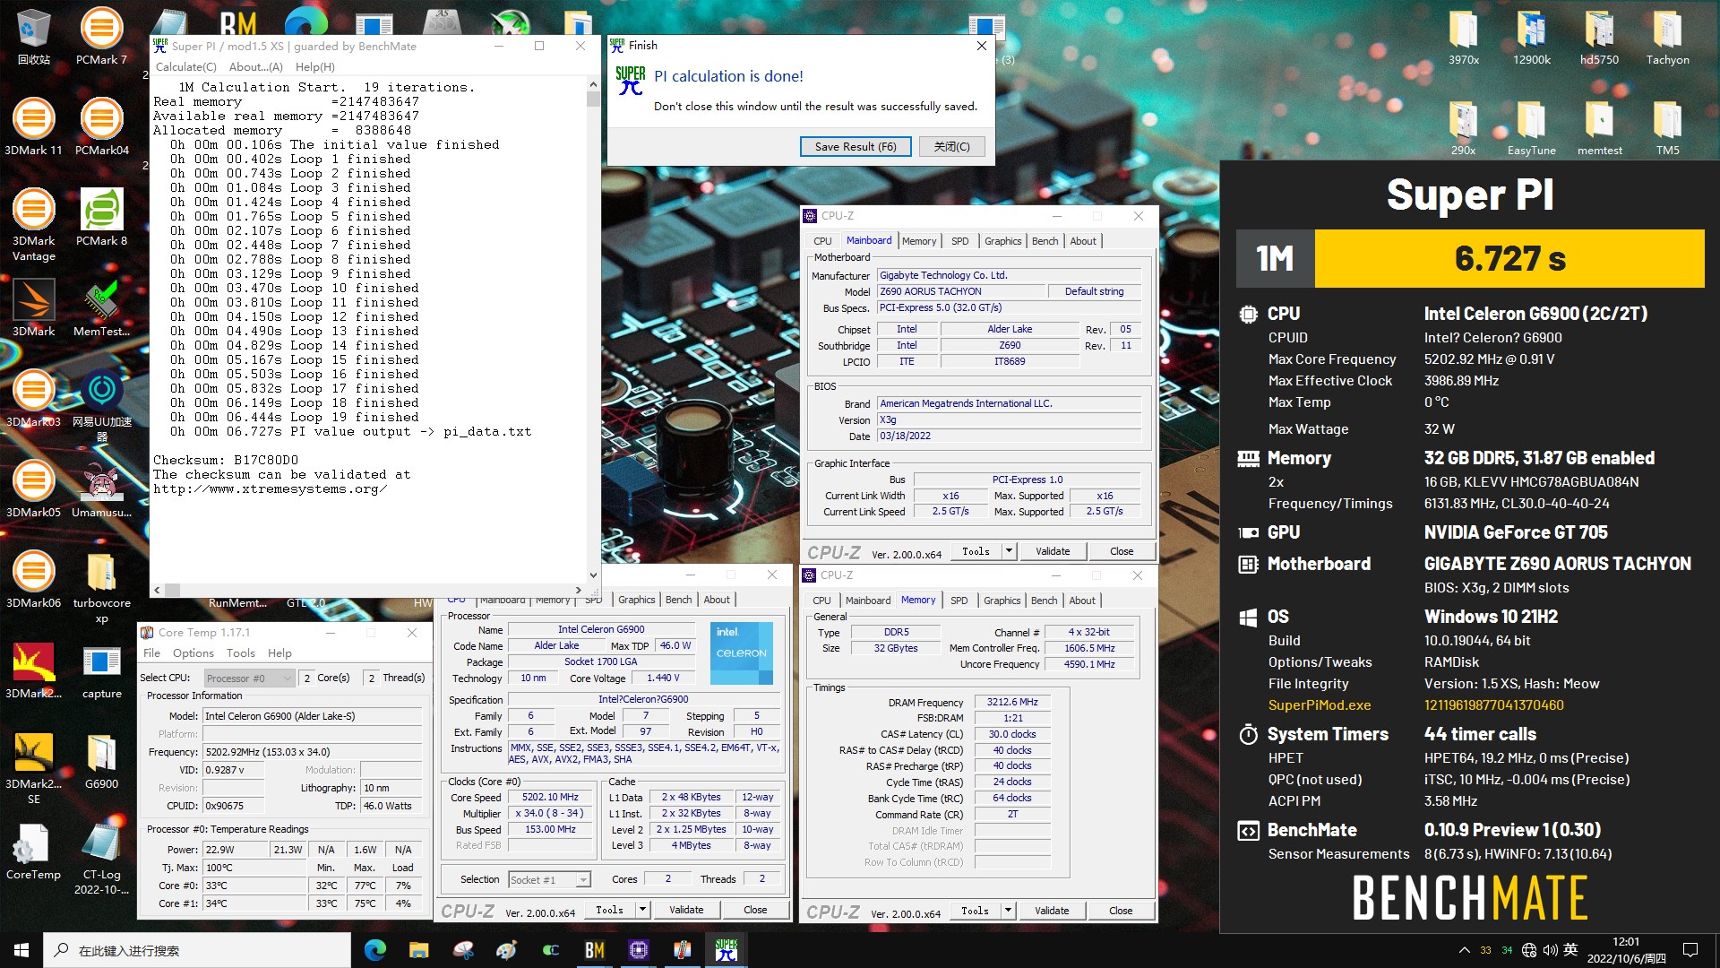This screenshot has width=1720, height=968.
Task: Select Bench tab in Mainboard CPU-Z window
Action: click(x=1045, y=241)
